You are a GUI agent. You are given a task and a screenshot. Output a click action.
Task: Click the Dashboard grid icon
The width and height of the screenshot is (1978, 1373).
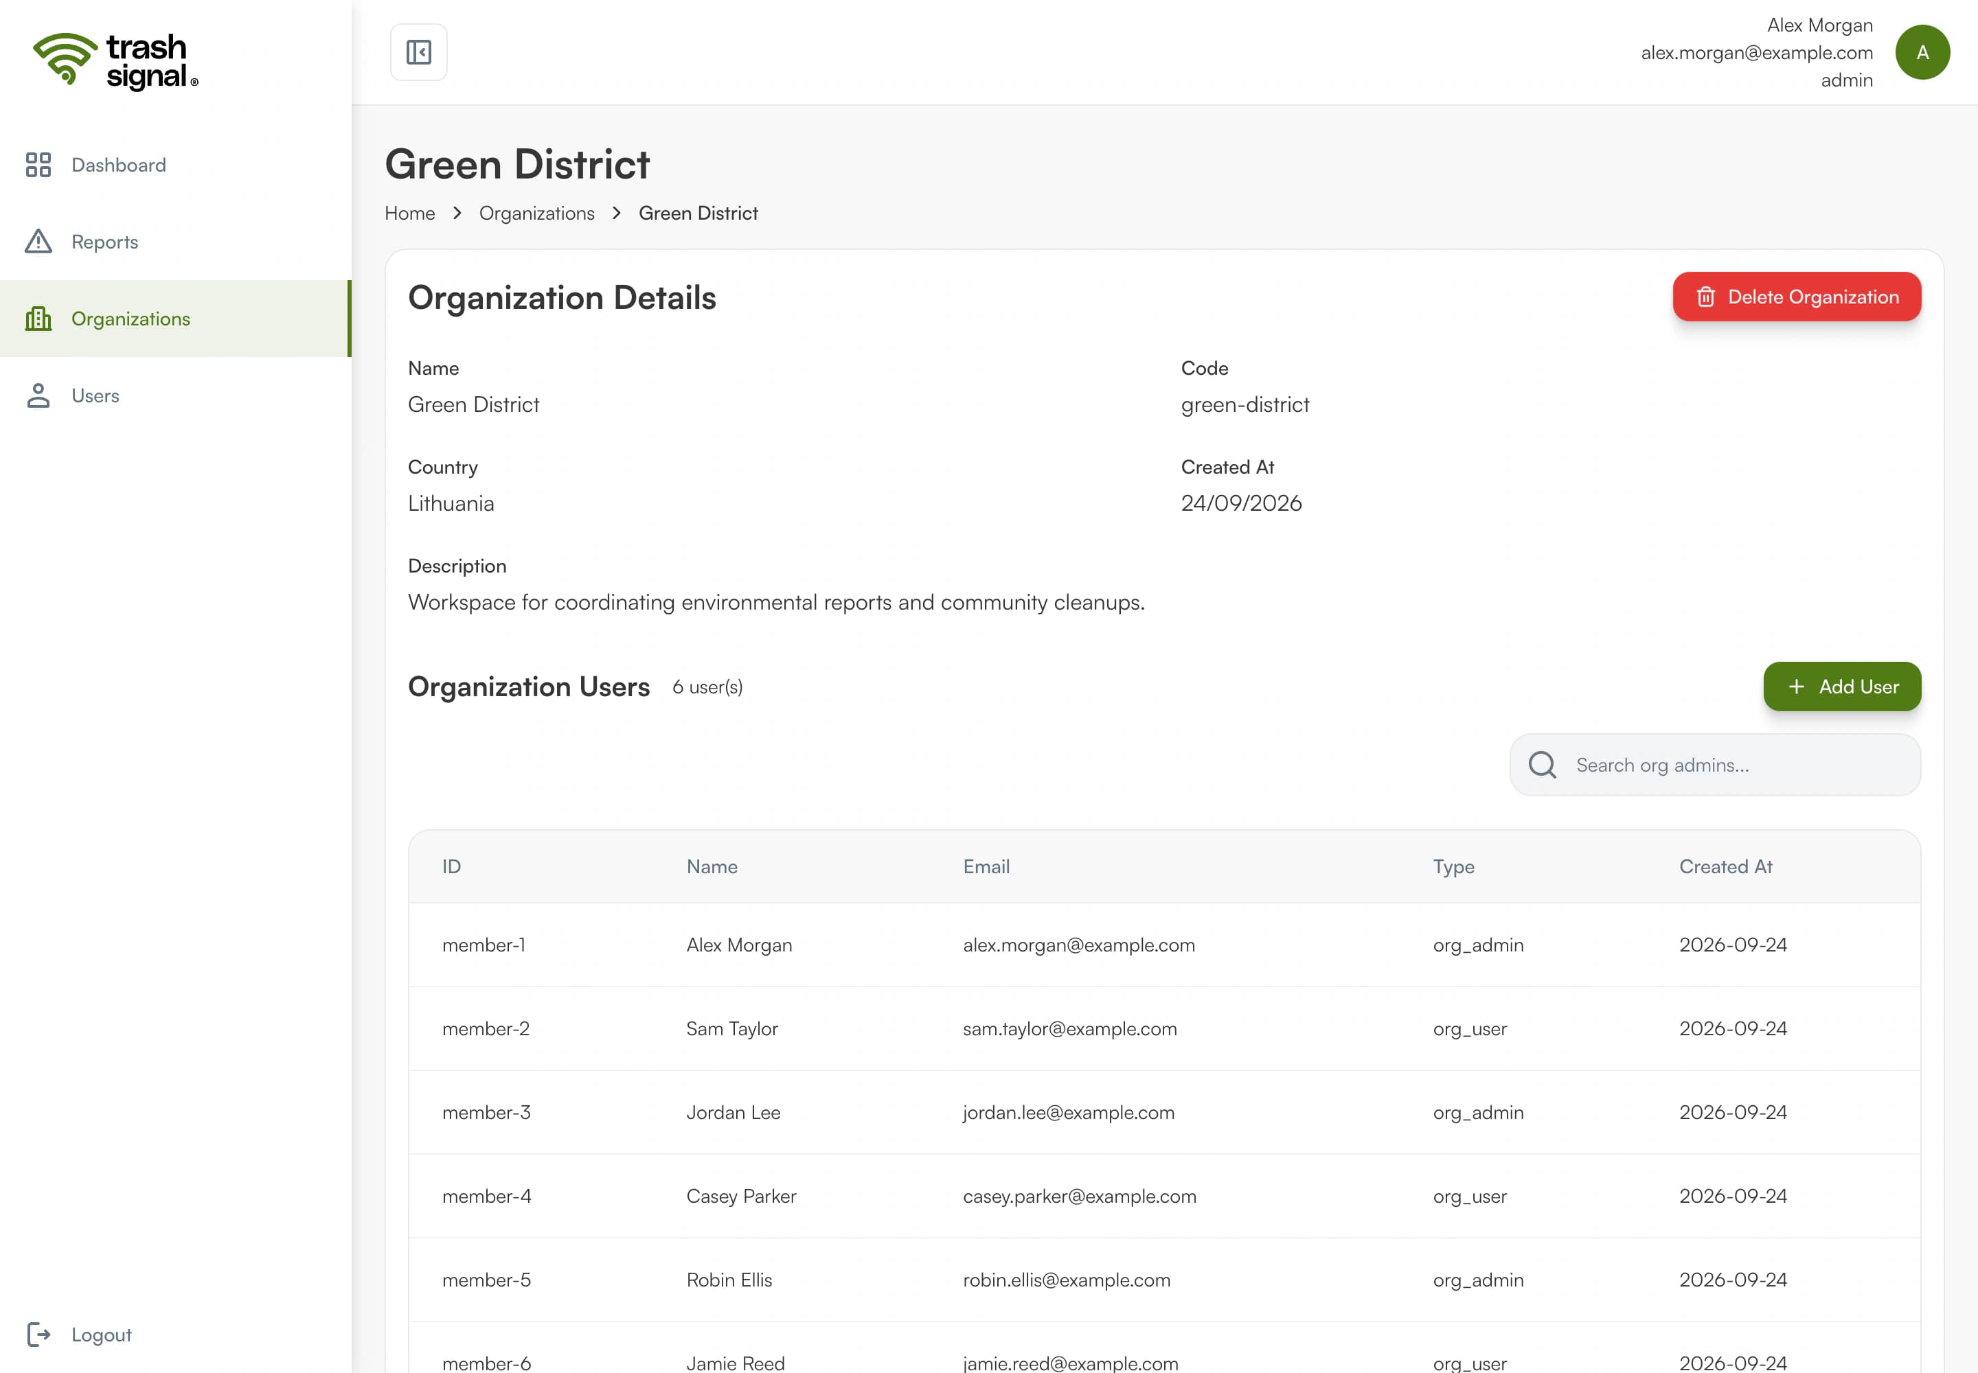coord(38,164)
